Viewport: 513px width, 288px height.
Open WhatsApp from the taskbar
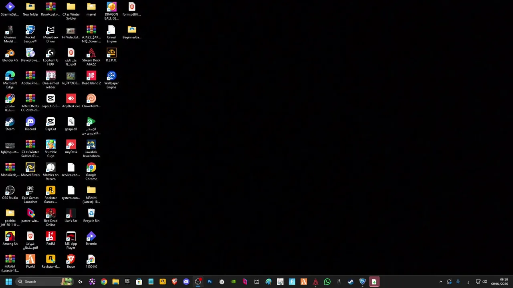tap(327, 282)
